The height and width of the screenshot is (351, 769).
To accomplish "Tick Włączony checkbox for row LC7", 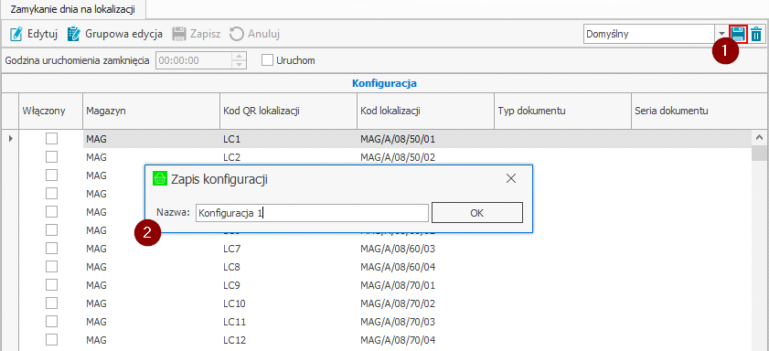I will point(51,249).
